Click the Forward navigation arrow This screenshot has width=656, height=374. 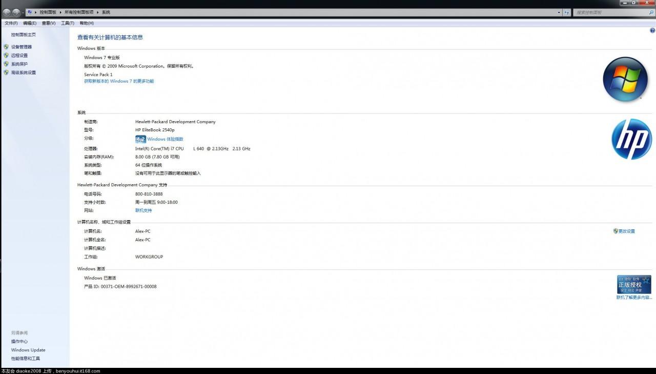[x=16, y=12]
